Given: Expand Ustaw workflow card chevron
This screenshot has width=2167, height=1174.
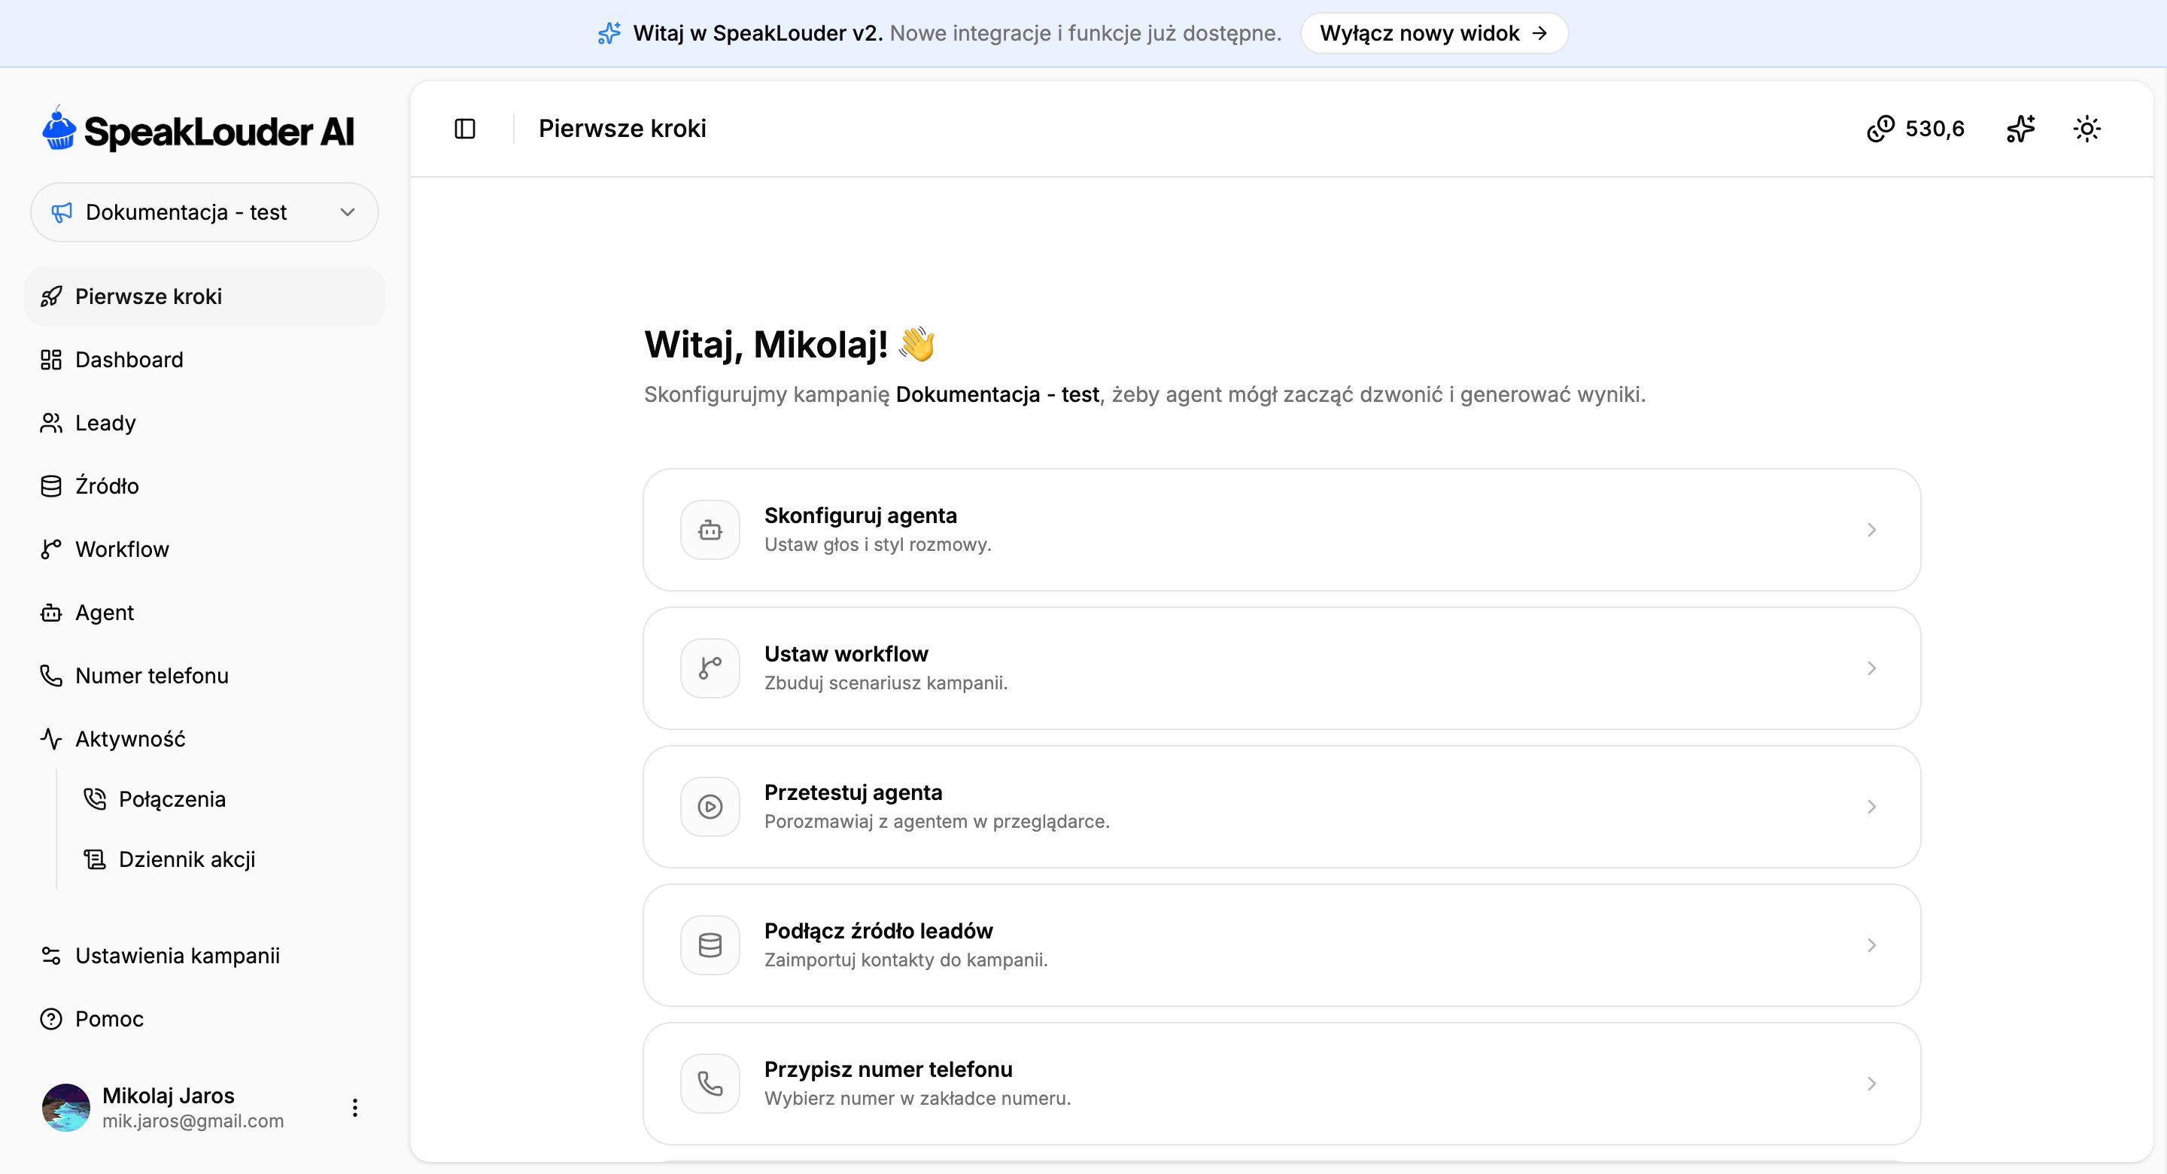Looking at the screenshot, I should pos(1872,668).
